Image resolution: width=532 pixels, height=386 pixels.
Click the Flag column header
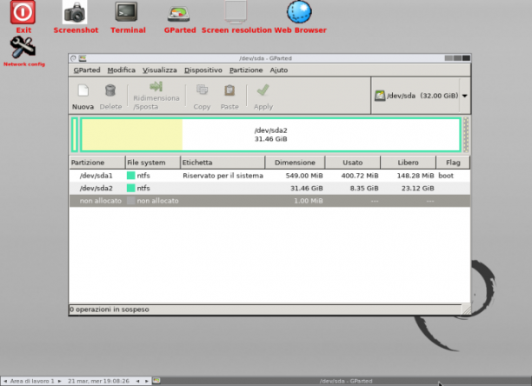click(x=453, y=163)
